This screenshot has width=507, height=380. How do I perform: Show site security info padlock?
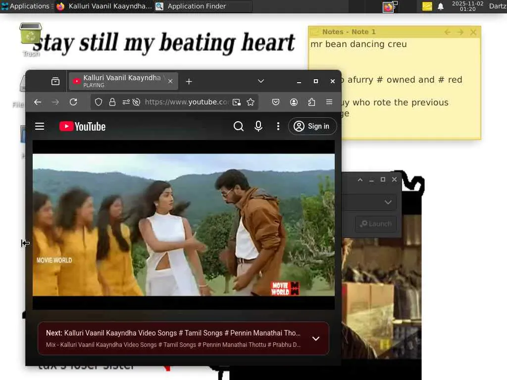[112, 102]
